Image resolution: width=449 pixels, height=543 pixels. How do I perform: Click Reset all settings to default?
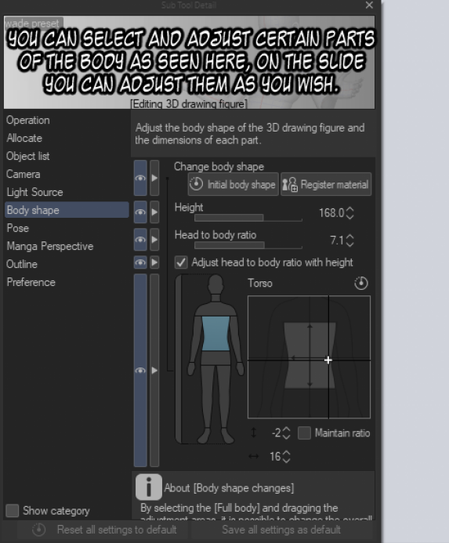104,530
